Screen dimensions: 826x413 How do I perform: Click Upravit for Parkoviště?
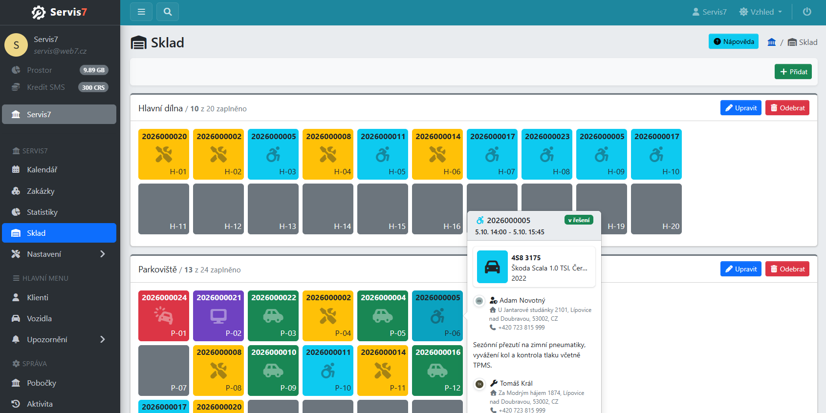[x=741, y=269]
